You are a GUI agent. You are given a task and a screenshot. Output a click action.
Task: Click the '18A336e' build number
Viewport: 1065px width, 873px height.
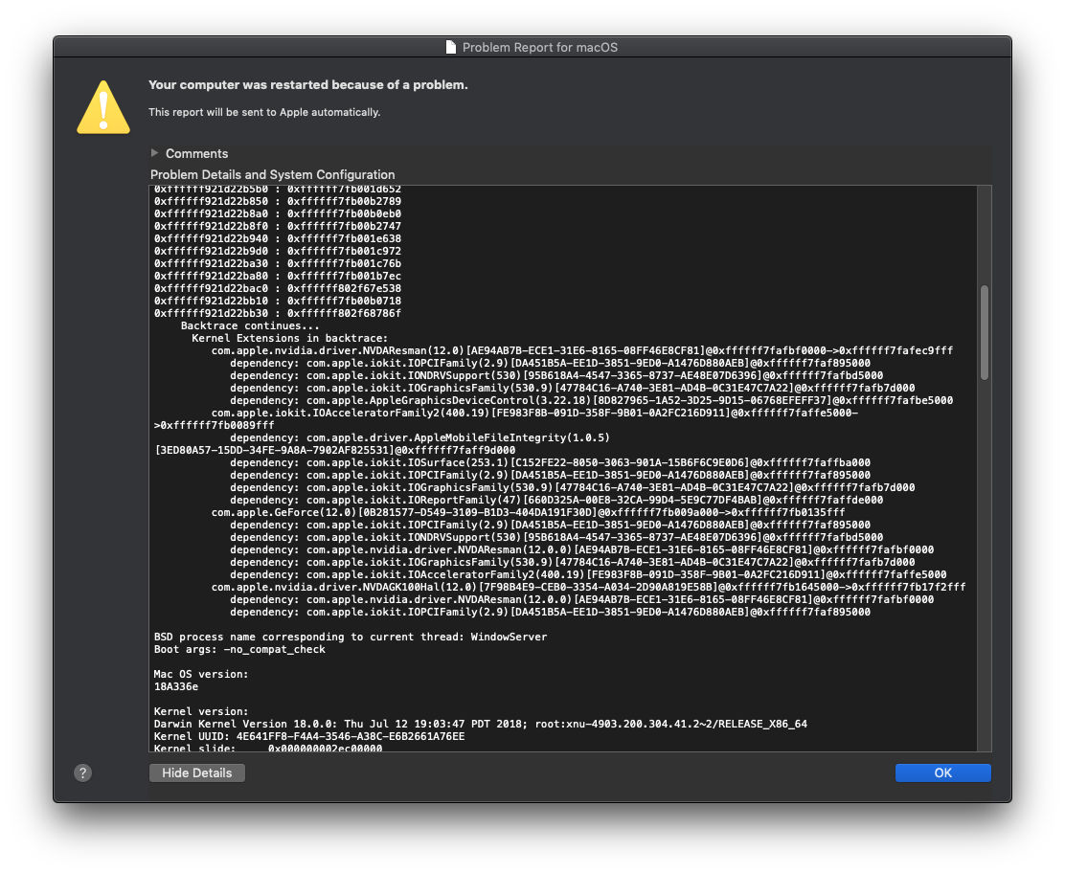(176, 686)
